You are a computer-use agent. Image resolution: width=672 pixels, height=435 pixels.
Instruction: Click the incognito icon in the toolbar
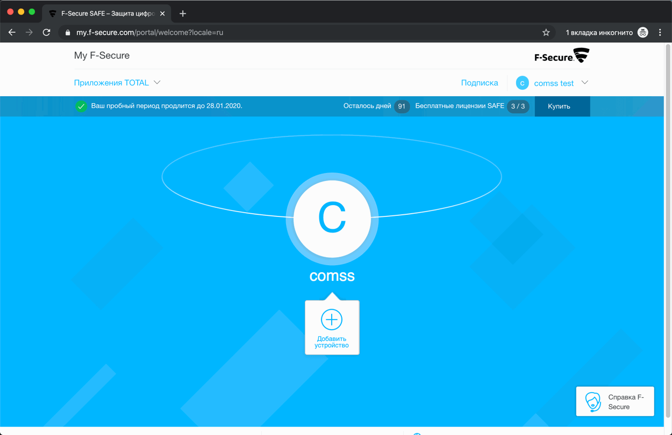(x=642, y=32)
